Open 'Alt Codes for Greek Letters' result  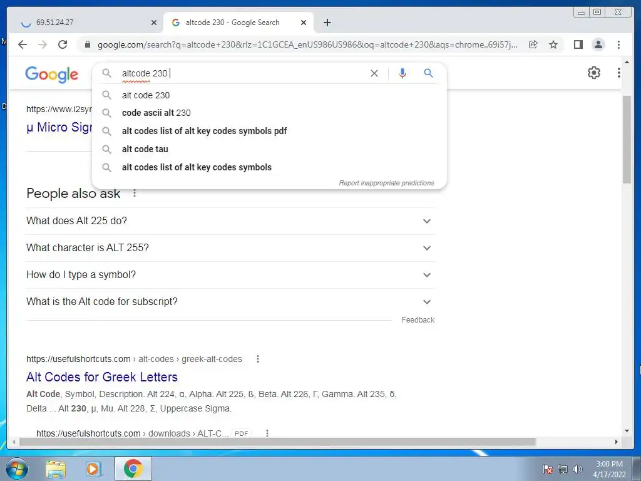[102, 376]
